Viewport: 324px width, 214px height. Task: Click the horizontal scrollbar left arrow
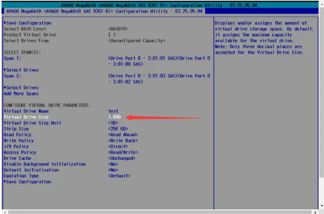(5, 212)
